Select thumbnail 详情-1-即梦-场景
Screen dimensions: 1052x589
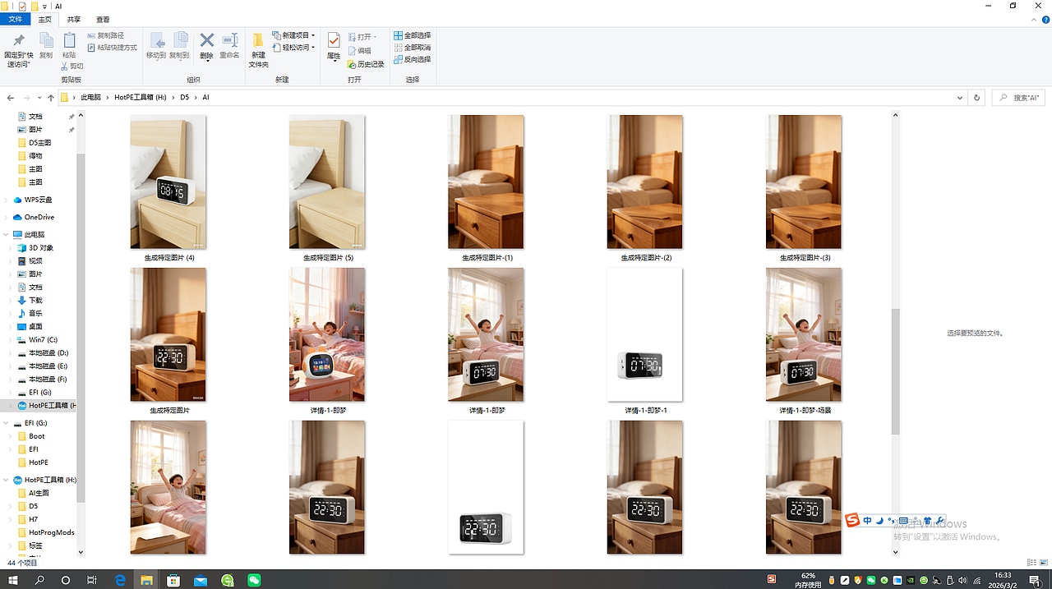click(804, 334)
